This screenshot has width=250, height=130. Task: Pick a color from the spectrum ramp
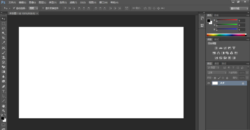226,35
